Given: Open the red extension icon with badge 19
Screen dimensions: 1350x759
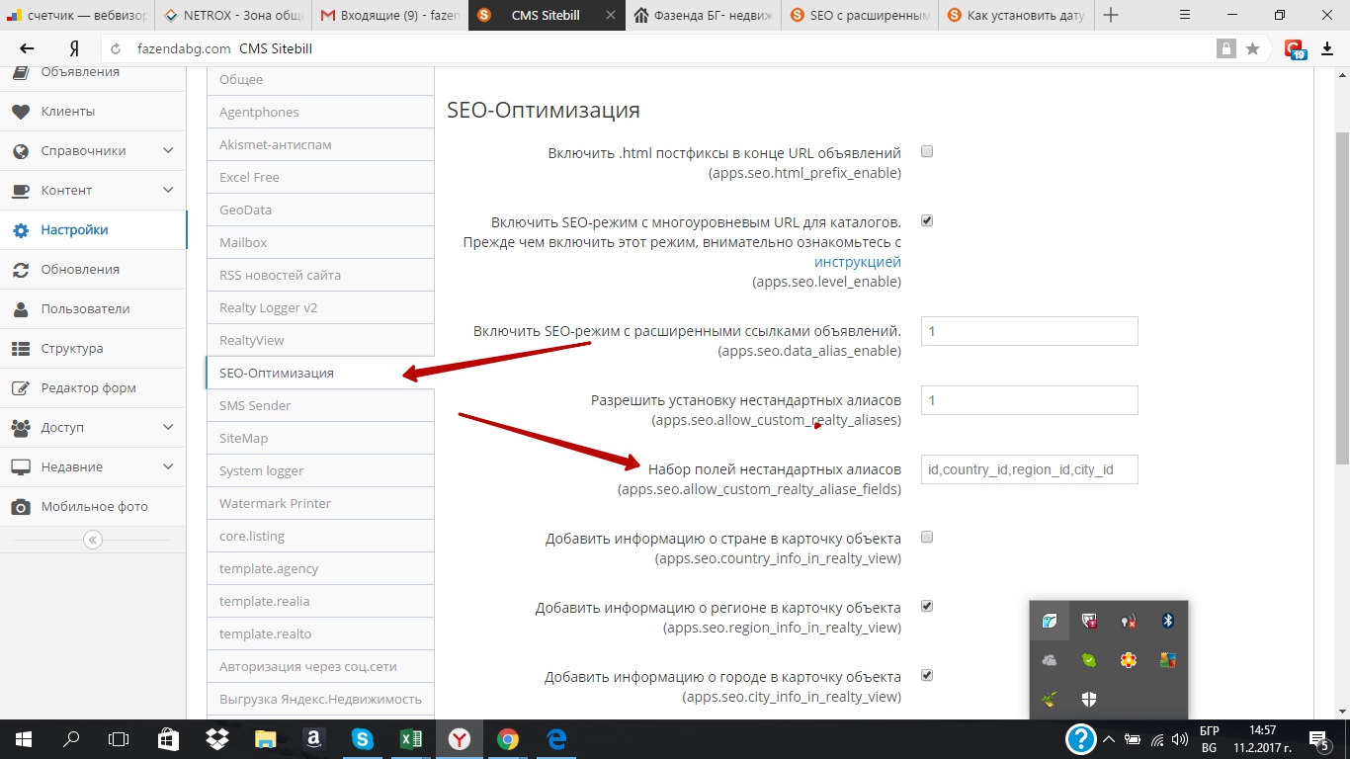Looking at the screenshot, I should coord(1295,48).
